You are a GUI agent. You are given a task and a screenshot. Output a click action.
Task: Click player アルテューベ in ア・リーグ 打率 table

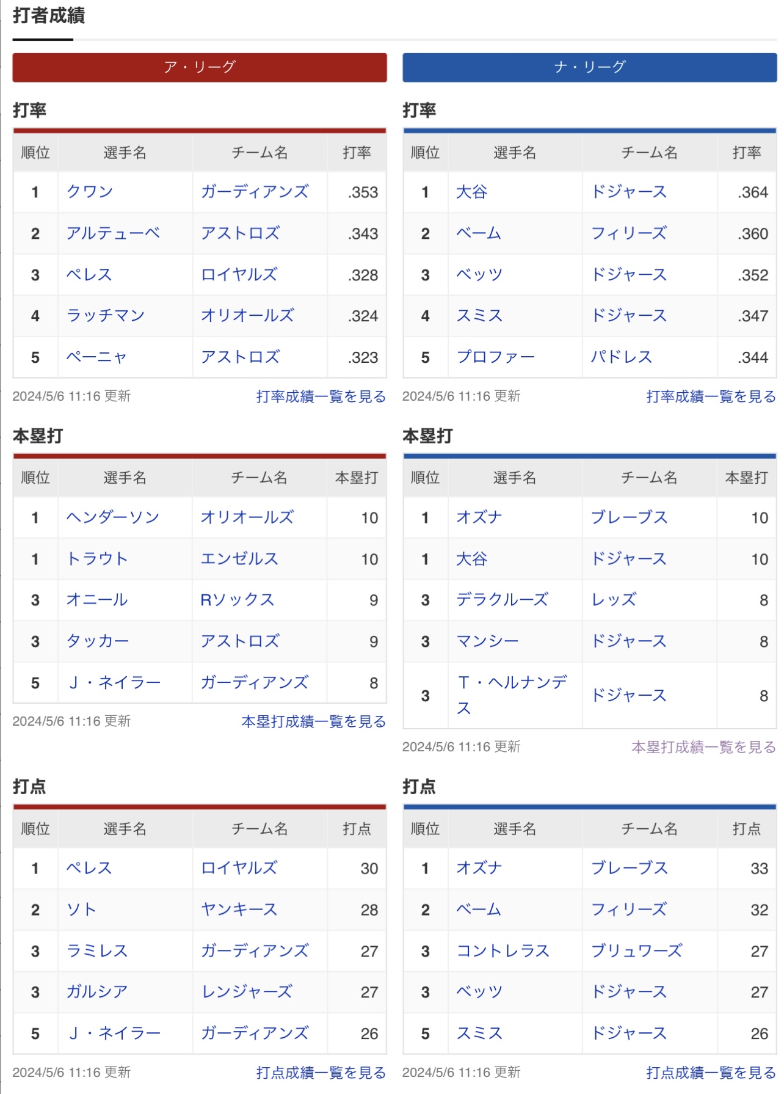point(113,233)
